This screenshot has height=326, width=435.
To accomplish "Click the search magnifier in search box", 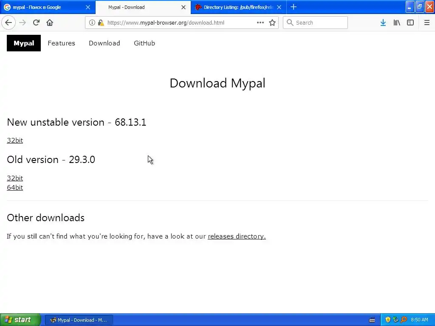I will pyautogui.click(x=290, y=22).
